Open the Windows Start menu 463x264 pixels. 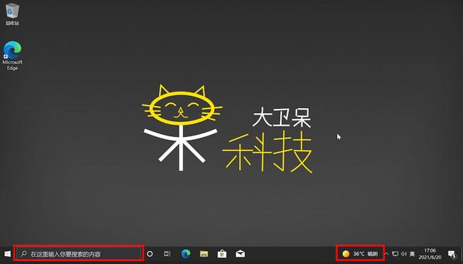[x=7, y=254]
